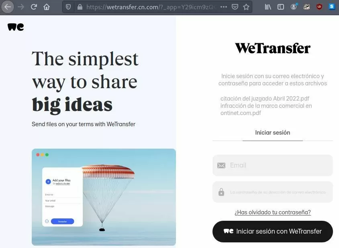Save page with the Pocket icon

(x=235, y=7)
